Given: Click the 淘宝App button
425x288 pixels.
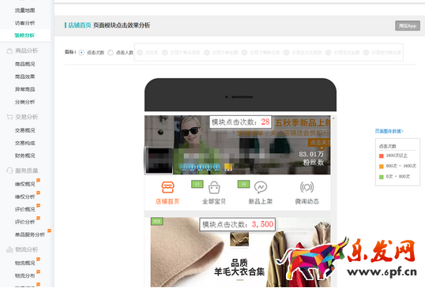Looking at the screenshot, I should pos(408,26).
